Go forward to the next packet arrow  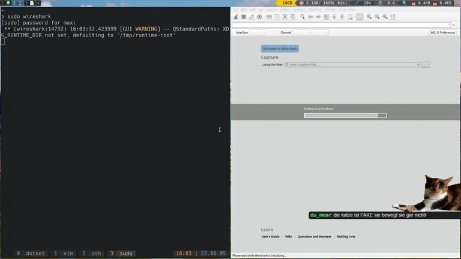tap(318, 17)
